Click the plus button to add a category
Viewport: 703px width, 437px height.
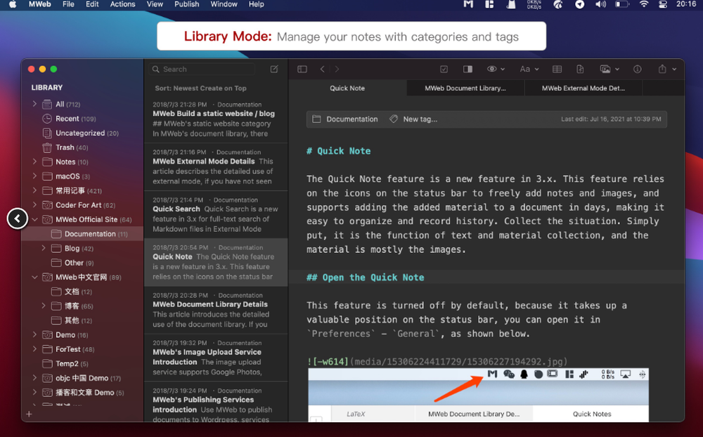pyautogui.click(x=29, y=414)
